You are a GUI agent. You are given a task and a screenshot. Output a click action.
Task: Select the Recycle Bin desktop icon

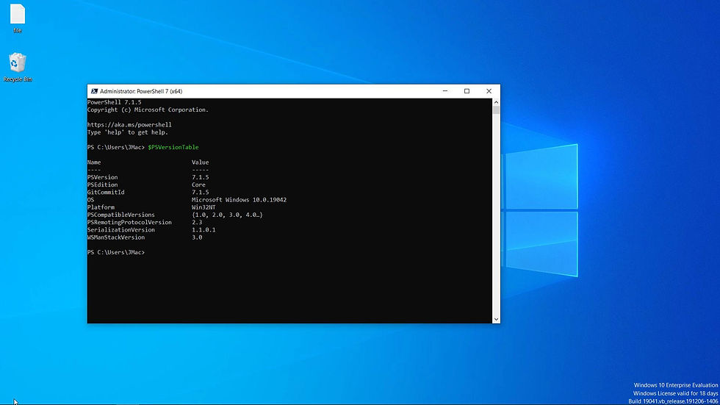(x=18, y=67)
